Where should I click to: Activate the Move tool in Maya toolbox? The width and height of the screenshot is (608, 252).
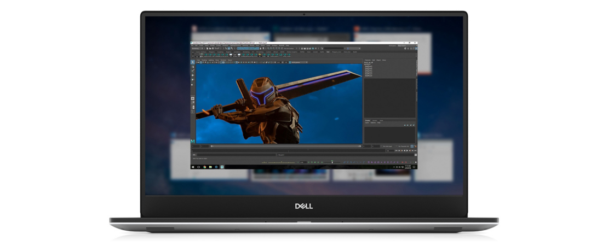click(x=193, y=75)
